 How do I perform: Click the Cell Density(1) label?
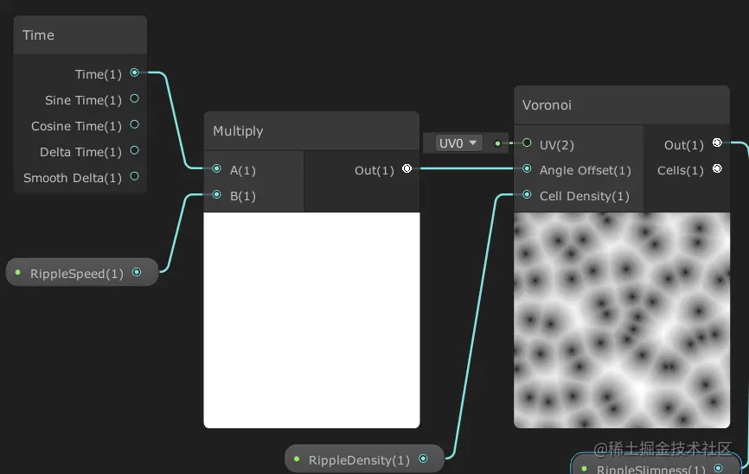click(584, 196)
